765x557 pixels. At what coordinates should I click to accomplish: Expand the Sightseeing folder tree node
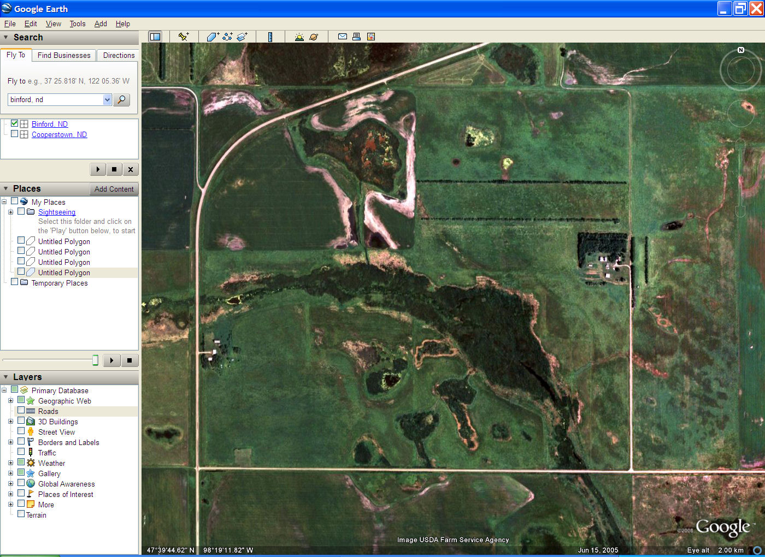click(x=10, y=212)
